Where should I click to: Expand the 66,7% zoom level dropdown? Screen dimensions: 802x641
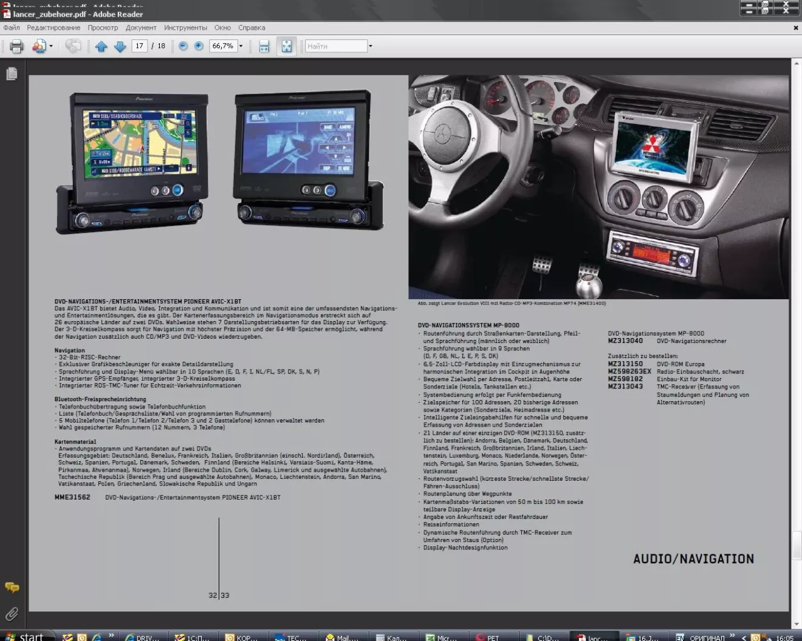[x=241, y=46]
